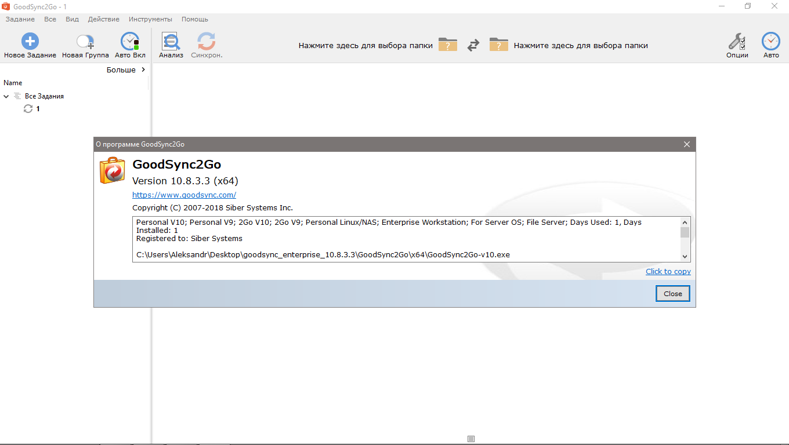This screenshot has height=445, width=789.
Task: Open Опции wrench icon
Action: [x=737, y=42]
